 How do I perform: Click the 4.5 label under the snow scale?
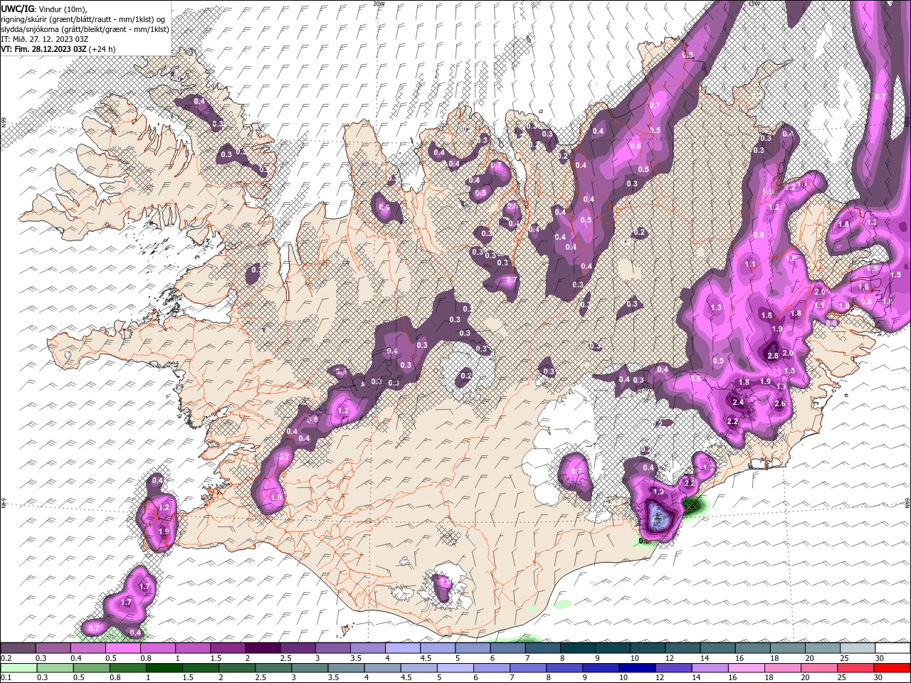click(x=425, y=658)
